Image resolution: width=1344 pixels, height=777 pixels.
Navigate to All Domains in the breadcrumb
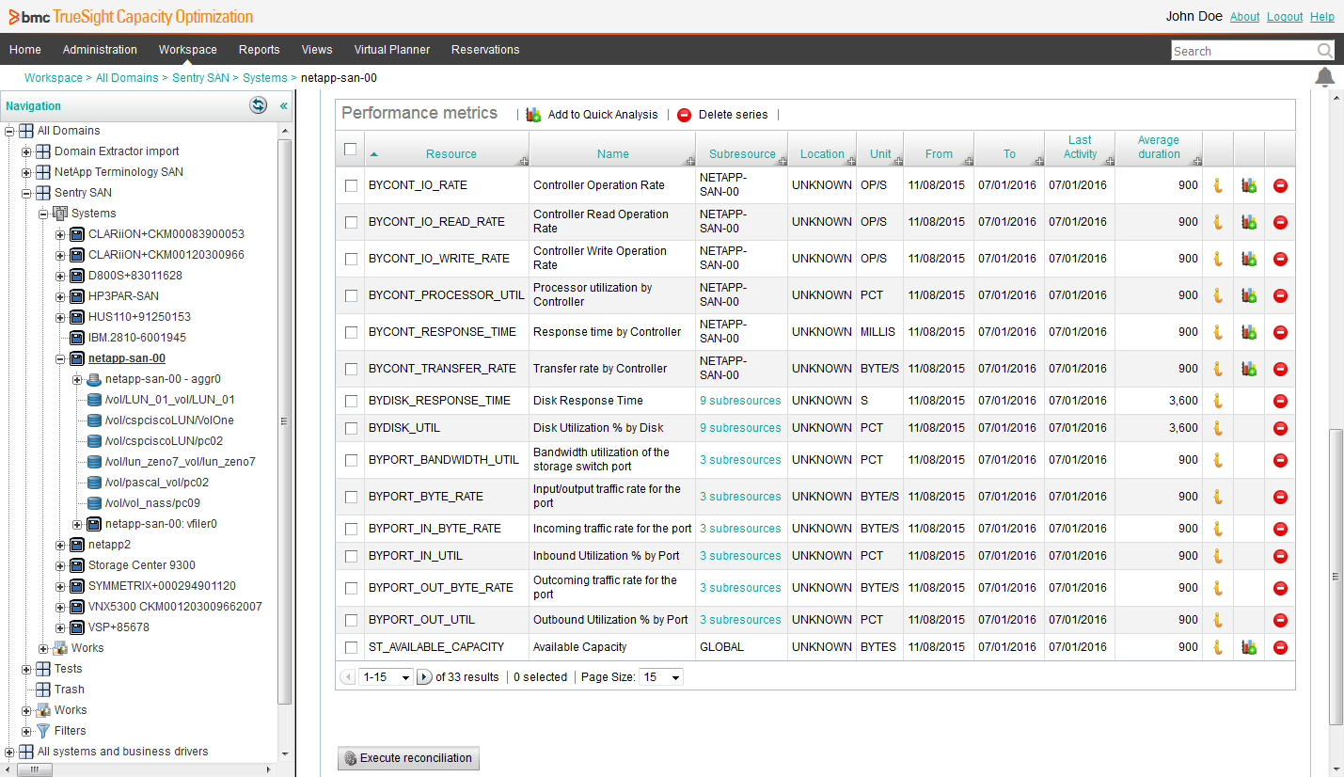point(127,78)
